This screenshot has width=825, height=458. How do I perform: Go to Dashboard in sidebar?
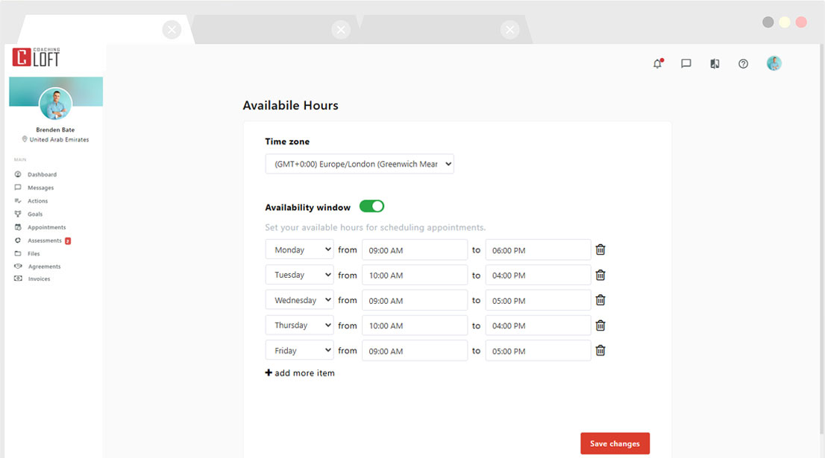(42, 174)
